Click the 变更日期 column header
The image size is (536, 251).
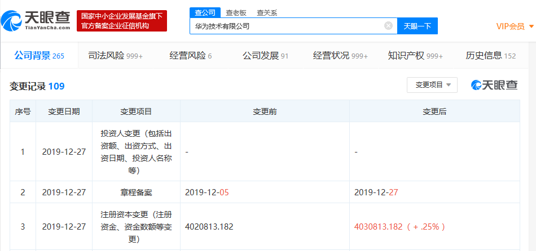[64, 111]
